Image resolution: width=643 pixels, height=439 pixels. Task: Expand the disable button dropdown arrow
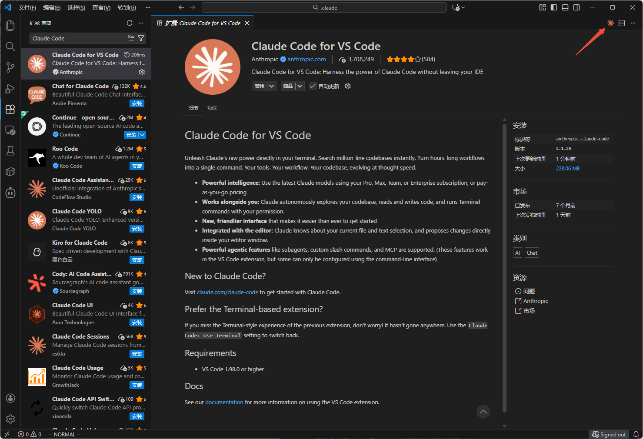click(271, 86)
